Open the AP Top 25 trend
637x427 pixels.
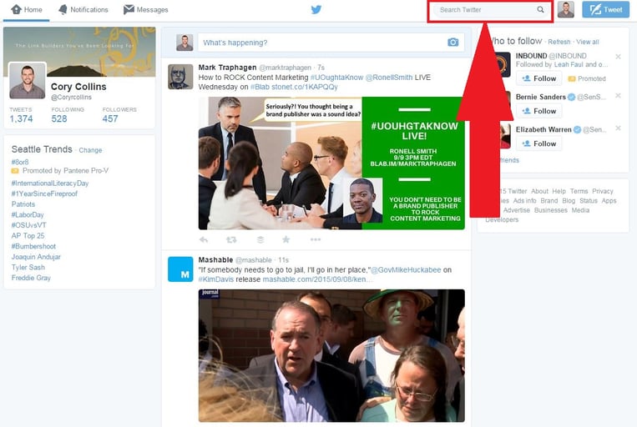[x=28, y=236]
